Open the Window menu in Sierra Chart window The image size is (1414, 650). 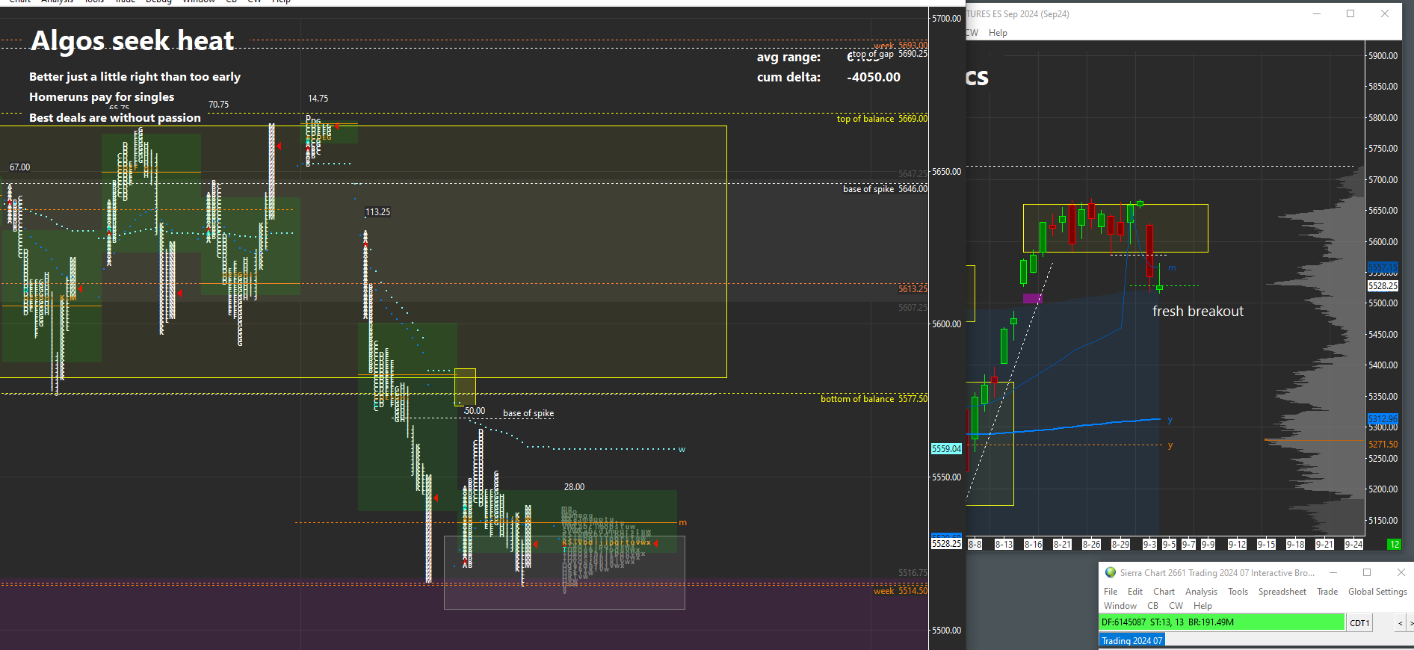click(1120, 606)
